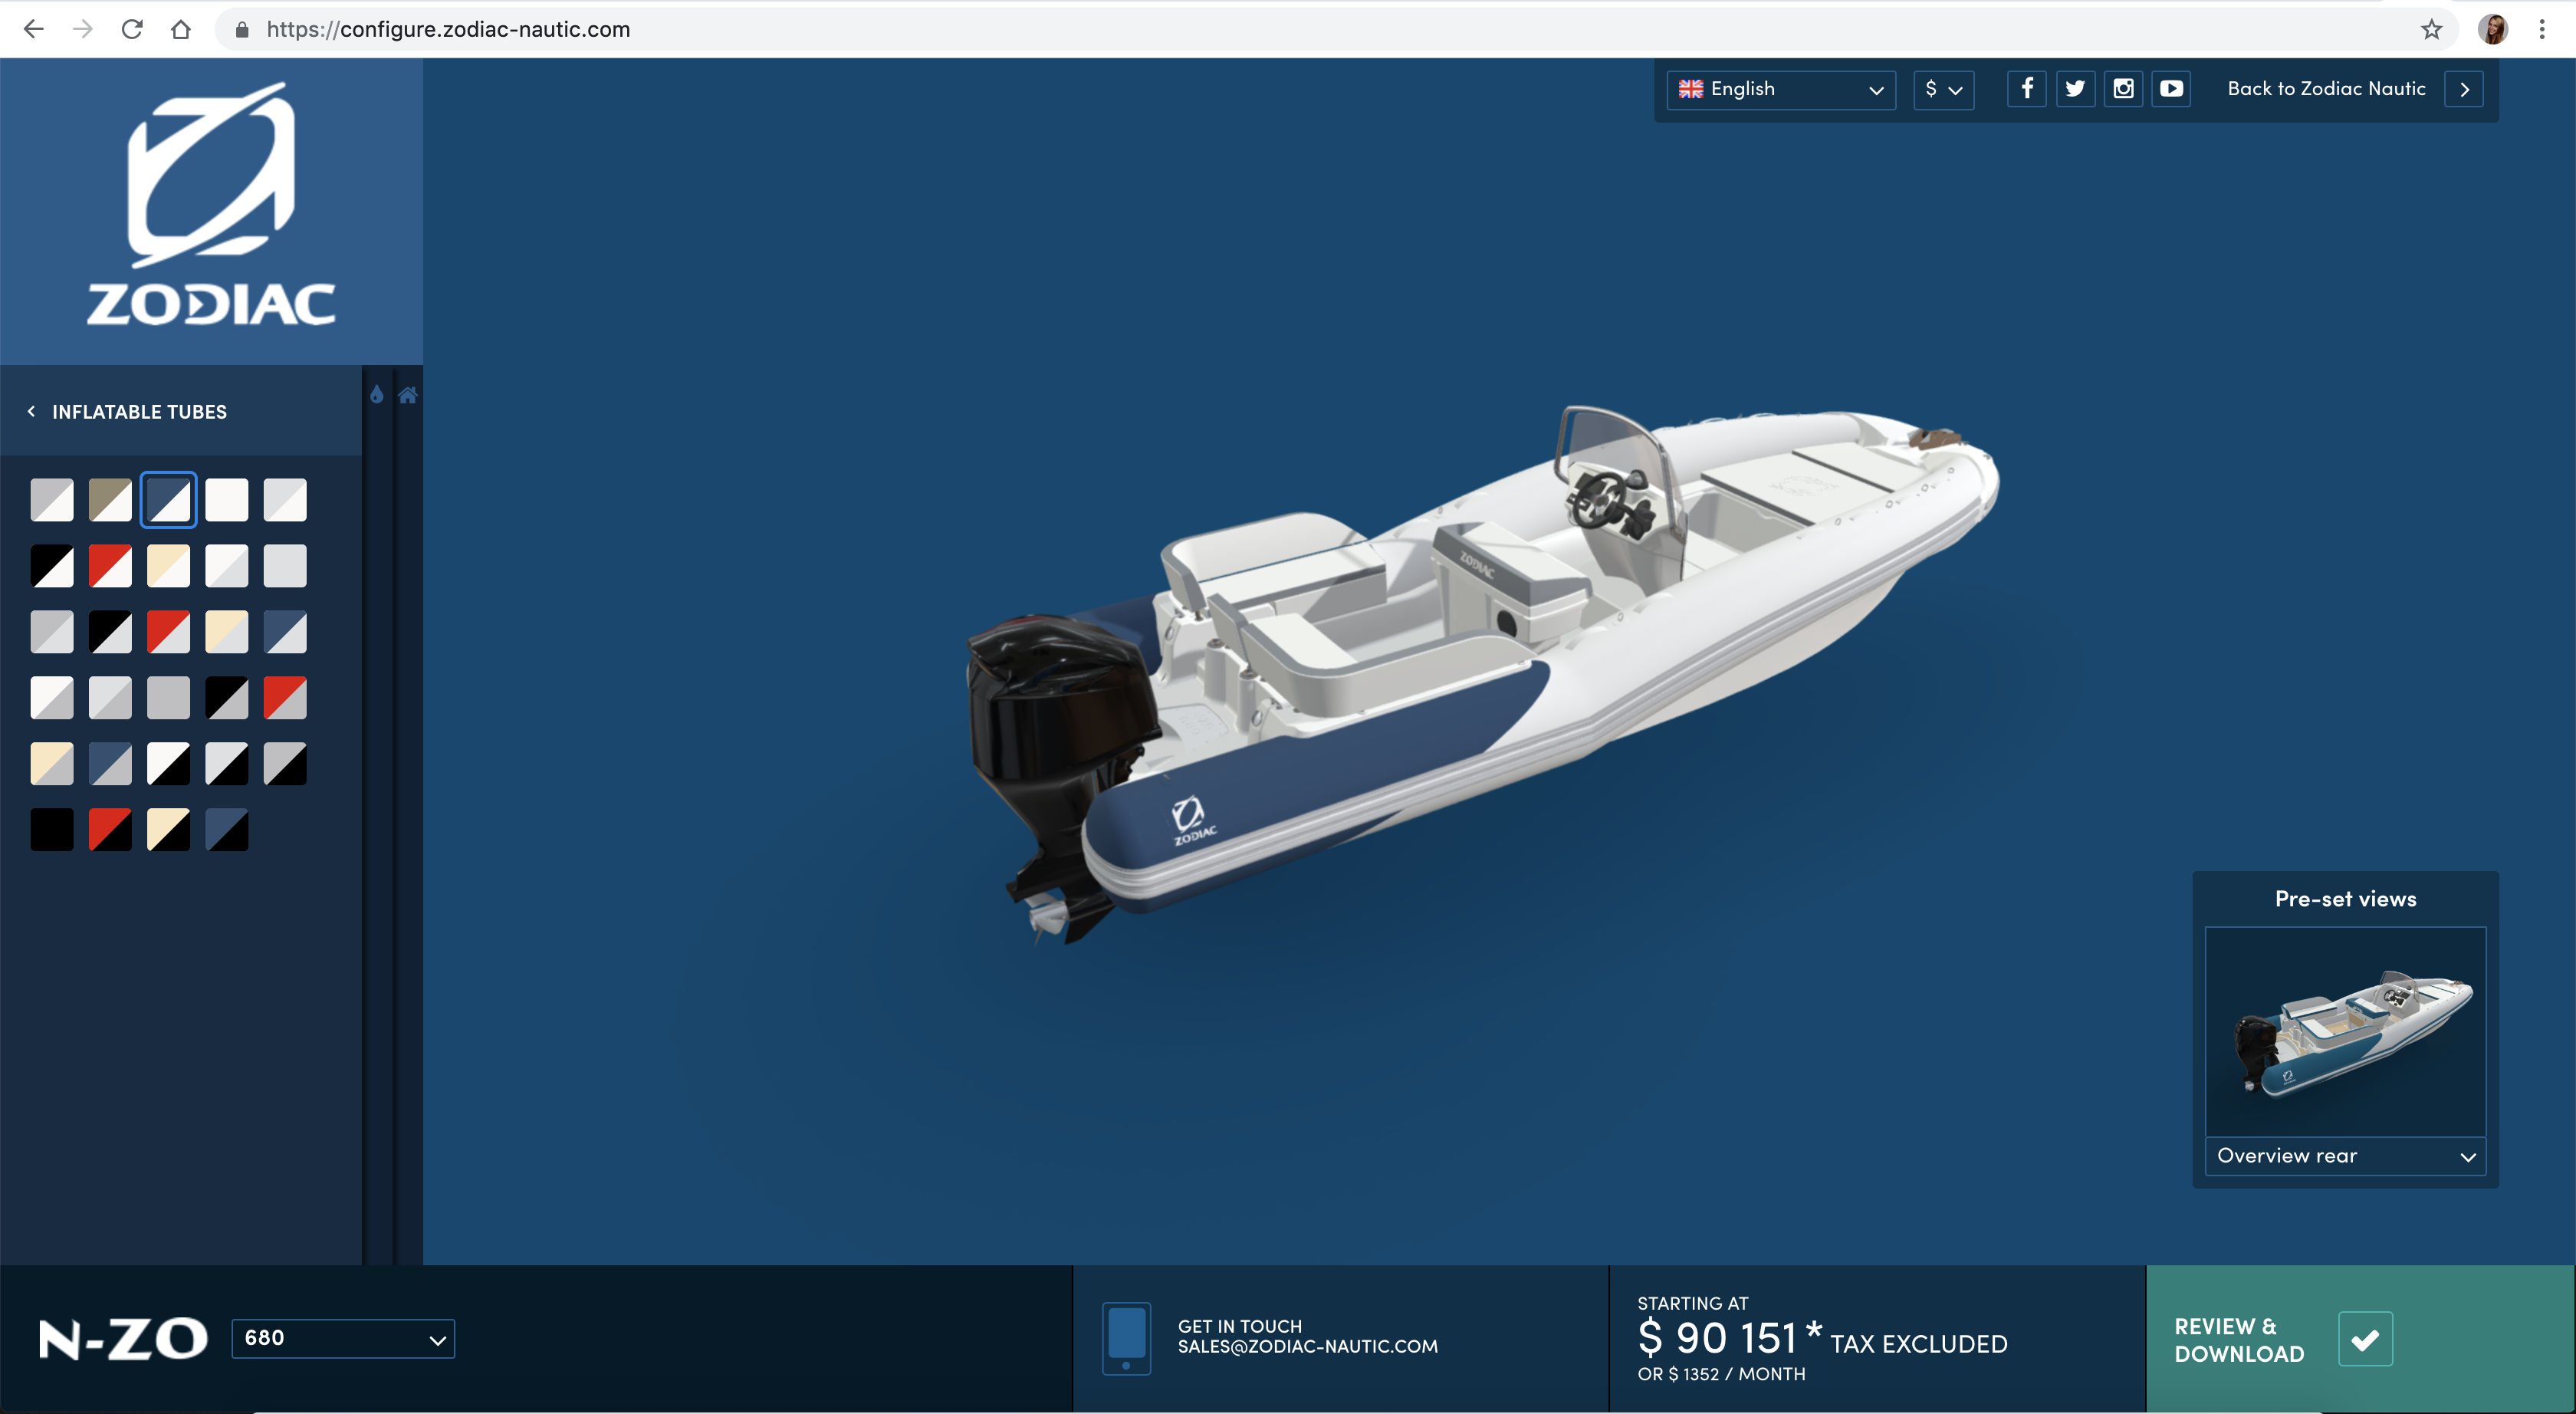Open the English language dropdown
This screenshot has width=2576, height=1414.
[x=1780, y=89]
